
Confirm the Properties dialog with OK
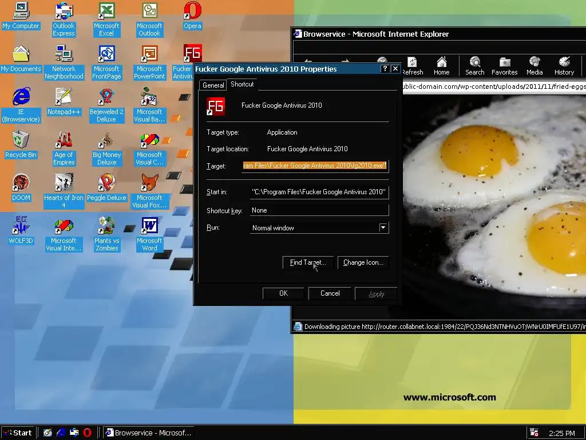tap(283, 293)
